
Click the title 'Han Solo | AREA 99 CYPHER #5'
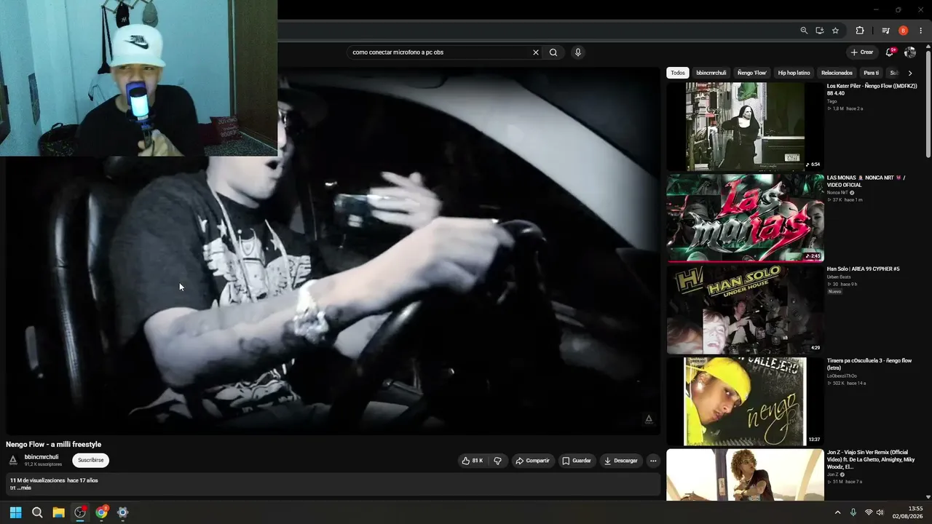864,269
